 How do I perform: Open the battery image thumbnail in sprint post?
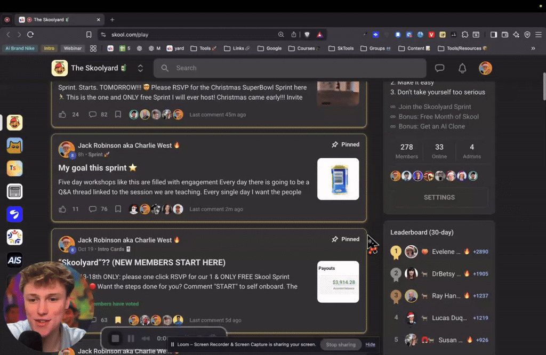[x=338, y=179]
